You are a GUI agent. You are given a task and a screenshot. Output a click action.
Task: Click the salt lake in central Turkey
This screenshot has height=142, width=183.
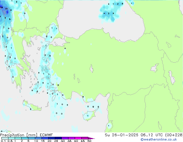92,69
